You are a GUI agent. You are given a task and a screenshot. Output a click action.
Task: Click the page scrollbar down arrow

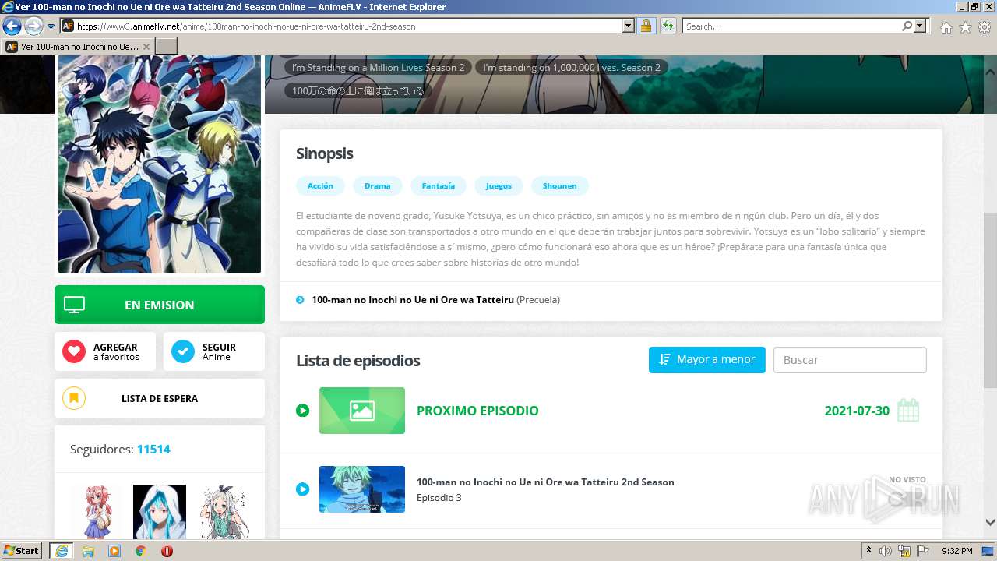click(990, 522)
